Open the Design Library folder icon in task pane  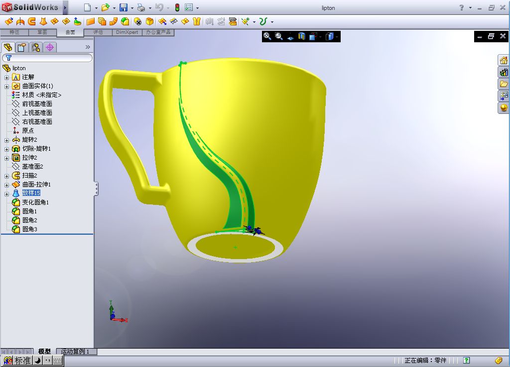[504, 84]
